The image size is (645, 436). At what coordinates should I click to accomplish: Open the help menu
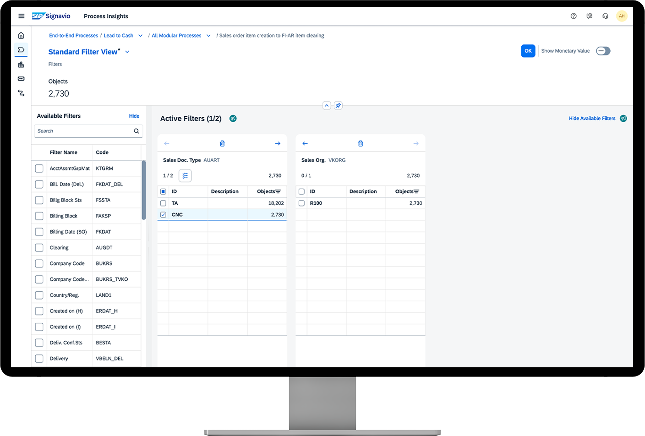[x=574, y=16]
